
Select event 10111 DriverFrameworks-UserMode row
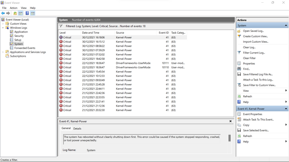(123, 63)
